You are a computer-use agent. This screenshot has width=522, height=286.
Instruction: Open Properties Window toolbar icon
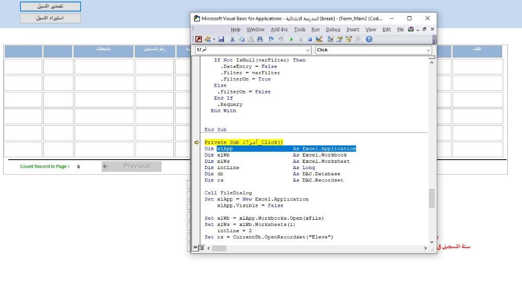point(340,39)
